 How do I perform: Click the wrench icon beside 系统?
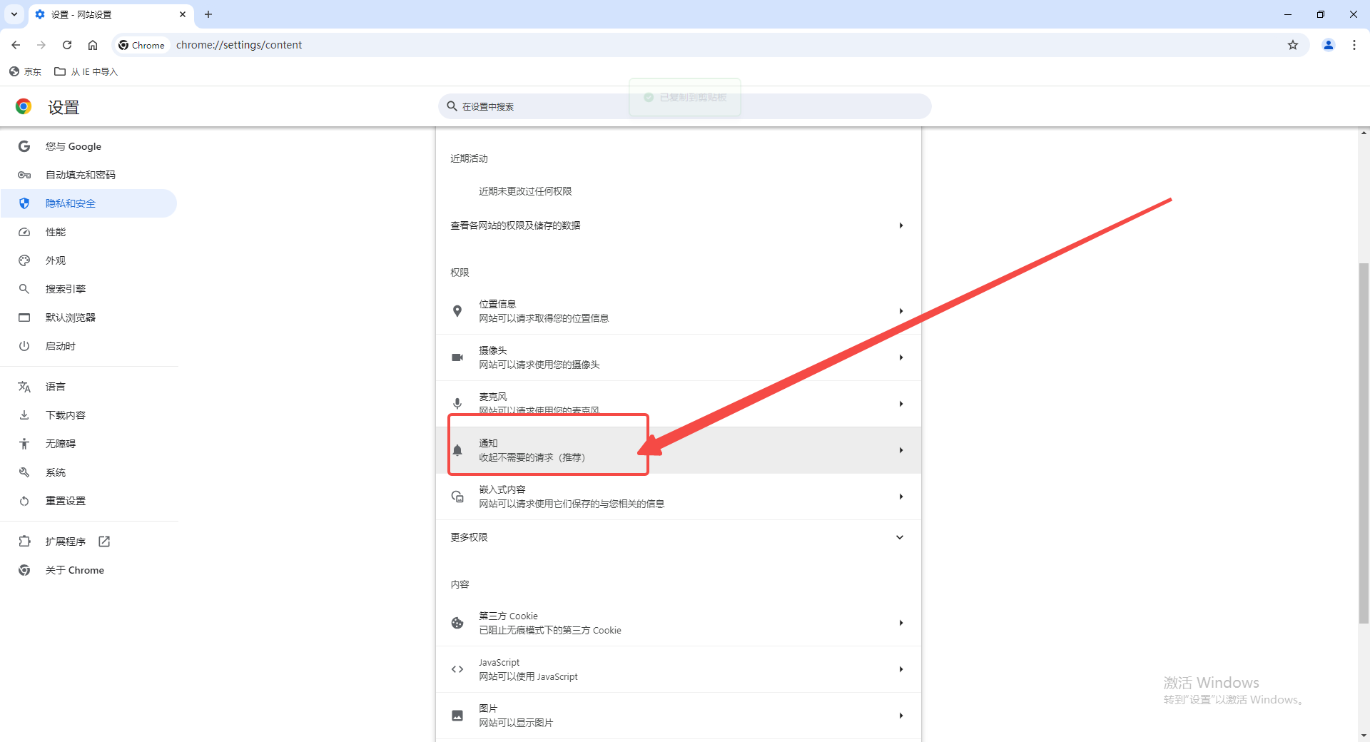(x=24, y=472)
